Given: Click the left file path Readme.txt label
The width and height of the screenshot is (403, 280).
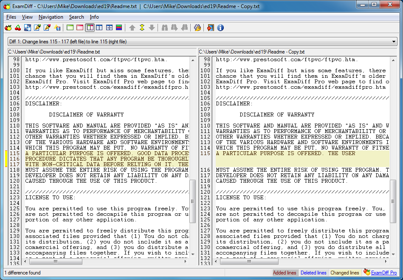Looking at the screenshot, I should pos(54,52).
